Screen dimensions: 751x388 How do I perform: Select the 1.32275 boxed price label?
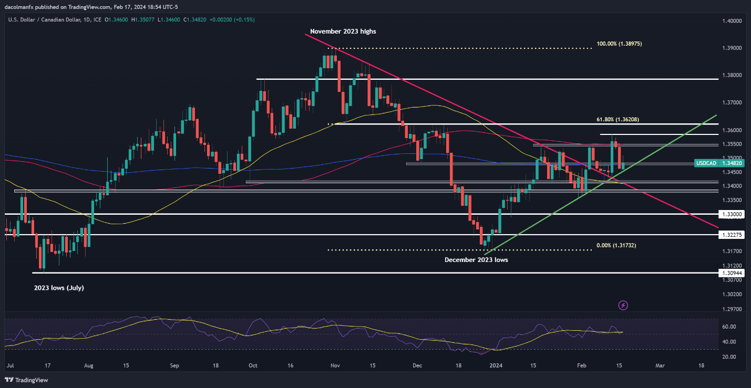point(732,235)
